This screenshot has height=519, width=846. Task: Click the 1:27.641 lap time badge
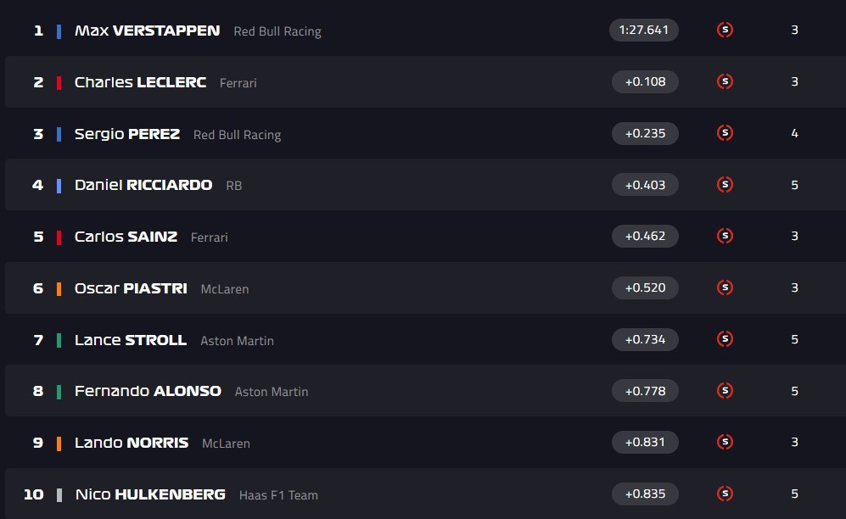tap(643, 30)
